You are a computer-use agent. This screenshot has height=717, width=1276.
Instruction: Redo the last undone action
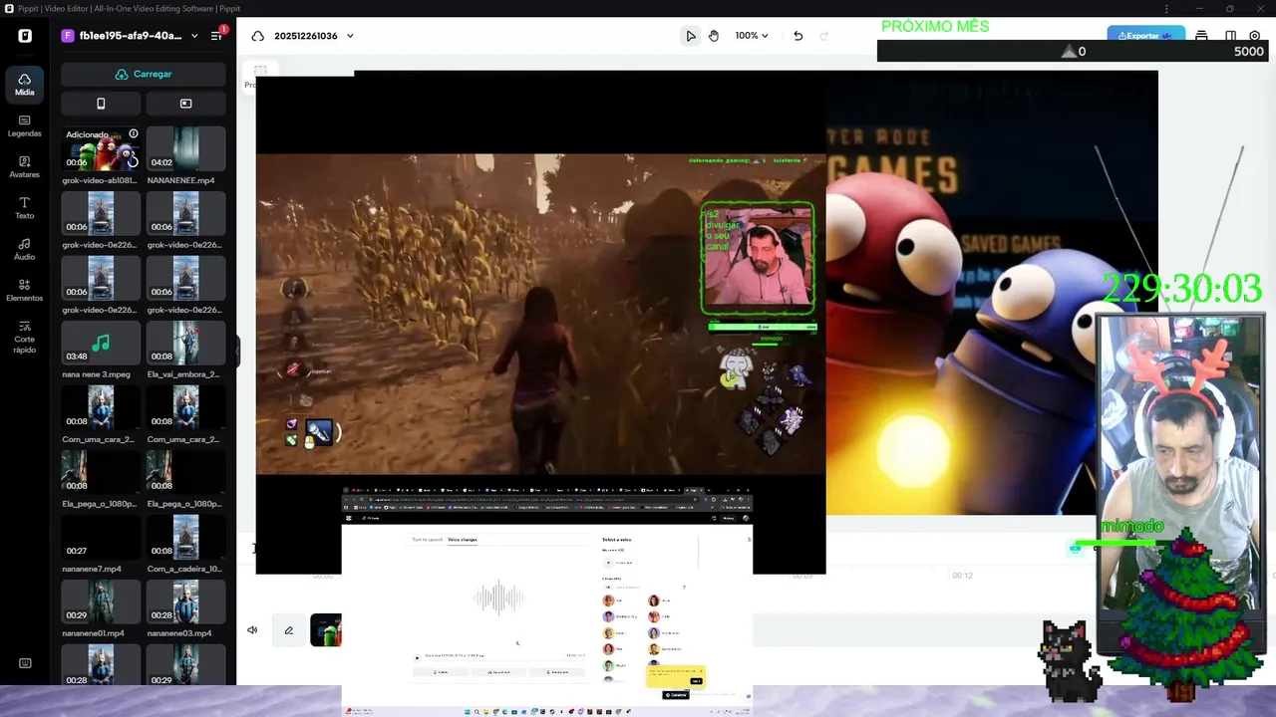[823, 36]
